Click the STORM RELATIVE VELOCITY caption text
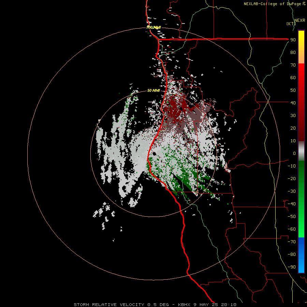The height and width of the screenshot is (307, 307). [x=110, y=305]
